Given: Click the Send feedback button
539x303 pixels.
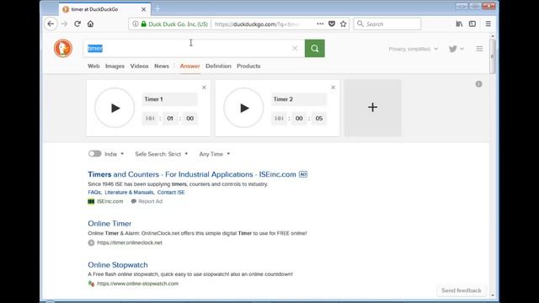Looking at the screenshot, I should point(462,290).
